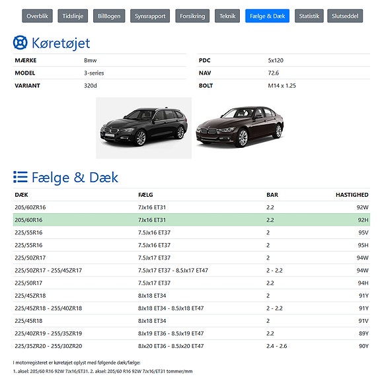Click the NAV value '72.6'
Image resolution: width=380 pixels, height=379 pixels.
pos(274,73)
